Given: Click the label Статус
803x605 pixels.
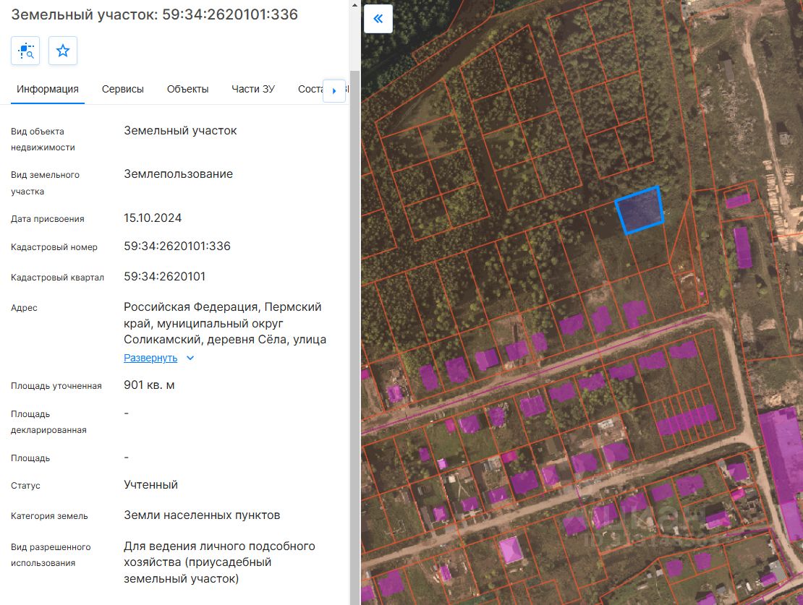Looking at the screenshot, I should [25, 486].
